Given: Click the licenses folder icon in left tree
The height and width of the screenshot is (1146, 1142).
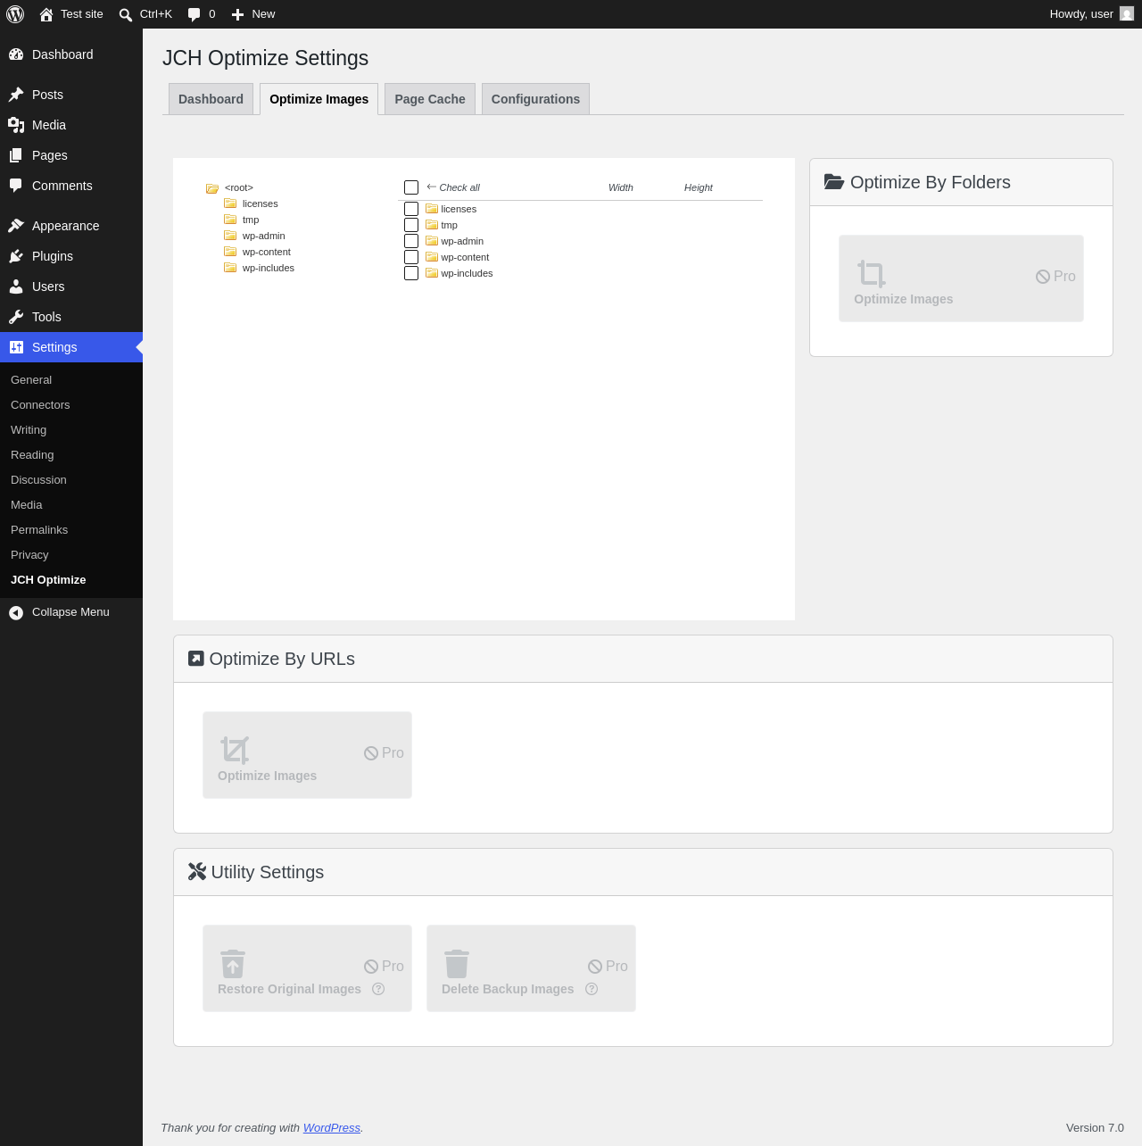Looking at the screenshot, I should [x=230, y=203].
